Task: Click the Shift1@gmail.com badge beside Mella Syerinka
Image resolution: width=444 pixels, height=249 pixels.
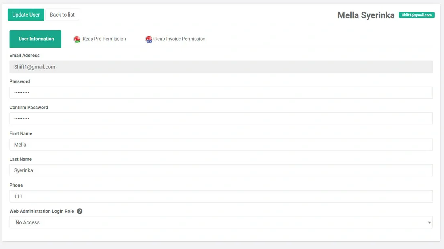Action: pyautogui.click(x=417, y=15)
